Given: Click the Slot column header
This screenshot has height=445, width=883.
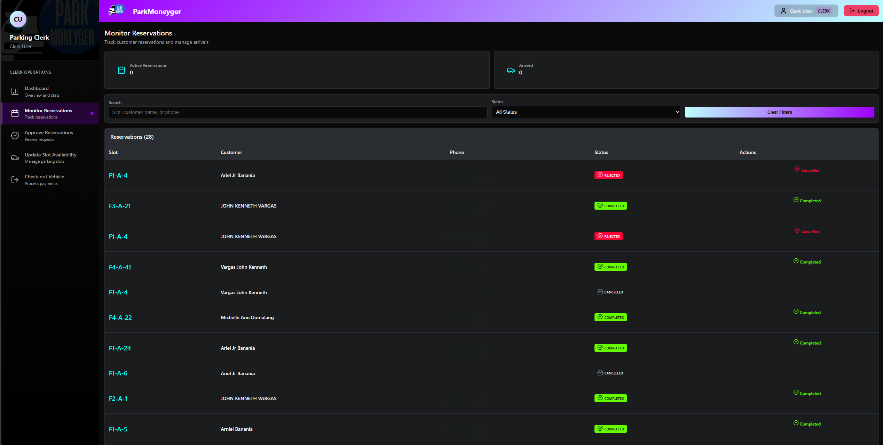Looking at the screenshot, I should [113, 152].
